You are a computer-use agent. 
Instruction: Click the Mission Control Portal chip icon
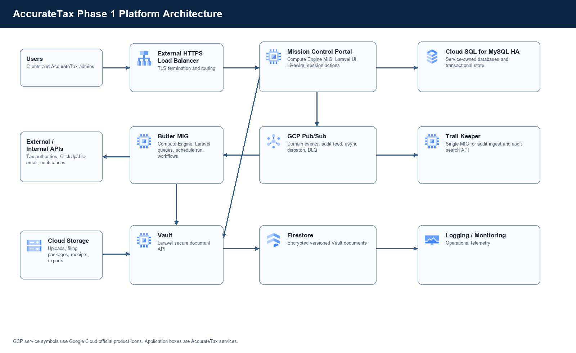[274, 57]
